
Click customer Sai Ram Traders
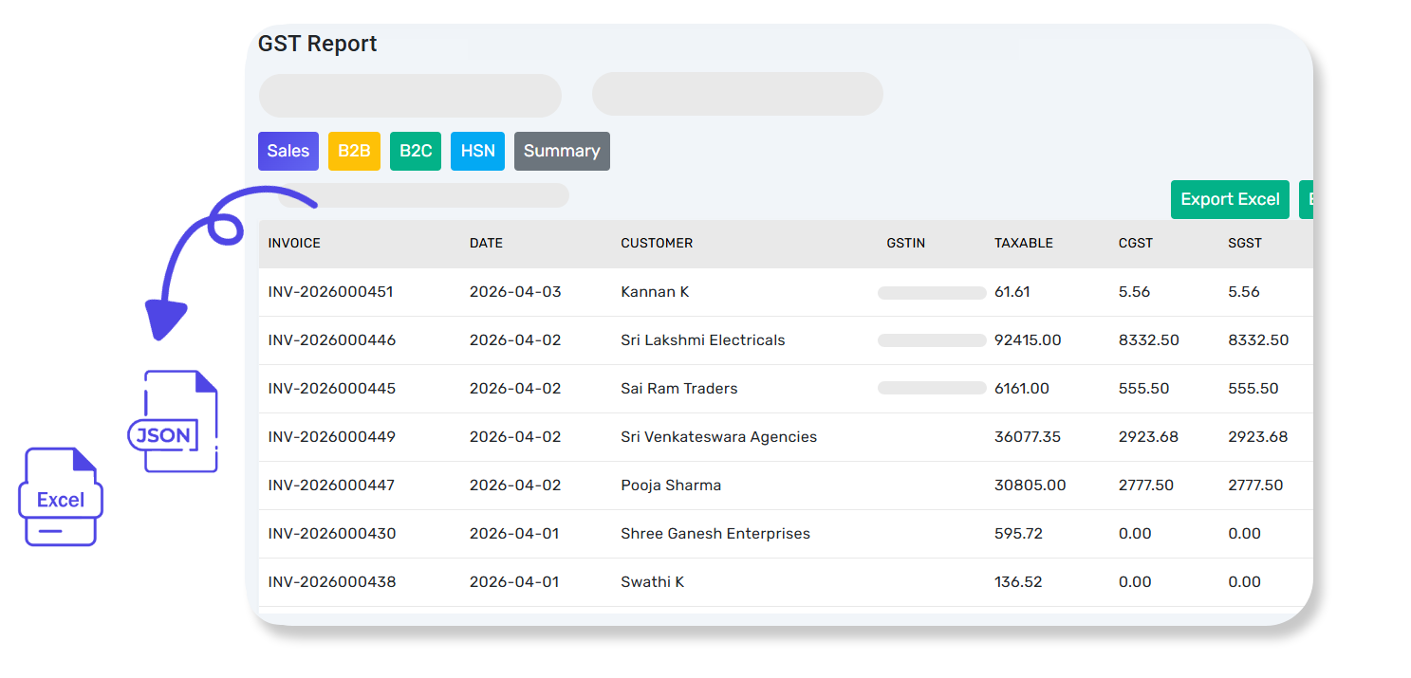click(x=678, y=389)
